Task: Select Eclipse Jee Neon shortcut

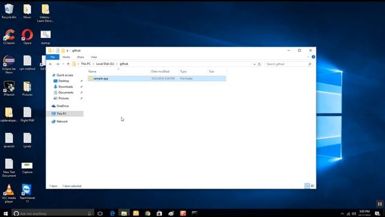Action: click(x=9, y=64)
